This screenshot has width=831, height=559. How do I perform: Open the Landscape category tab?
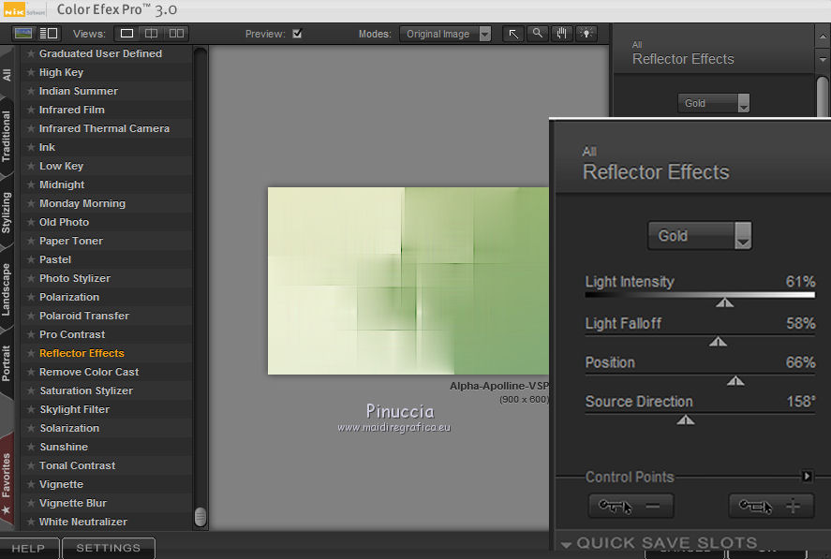click(x=7, y=289)
